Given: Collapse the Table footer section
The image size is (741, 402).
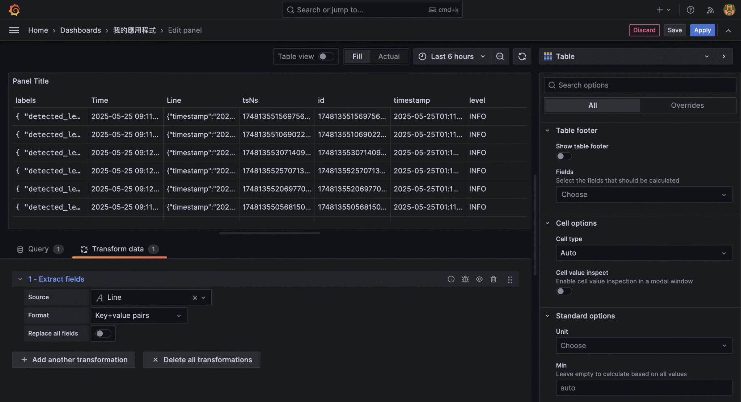Looking at the screenshot, I should point(547,131).
